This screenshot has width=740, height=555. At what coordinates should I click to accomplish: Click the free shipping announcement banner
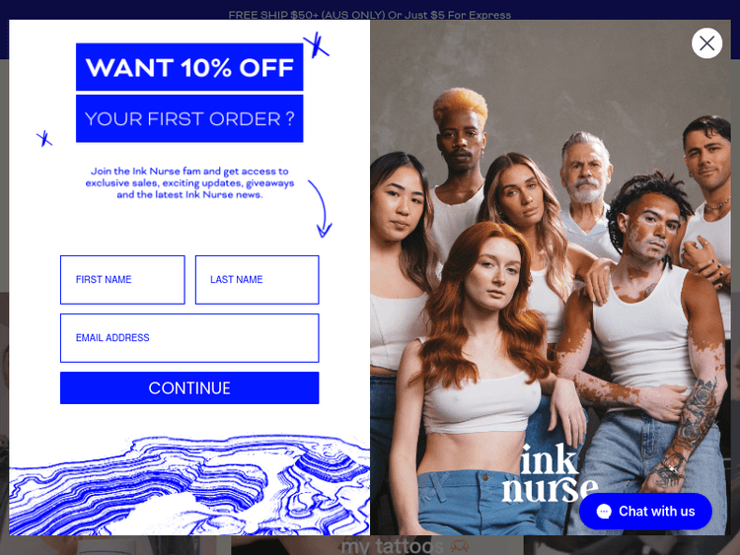(x=370, y=15)
